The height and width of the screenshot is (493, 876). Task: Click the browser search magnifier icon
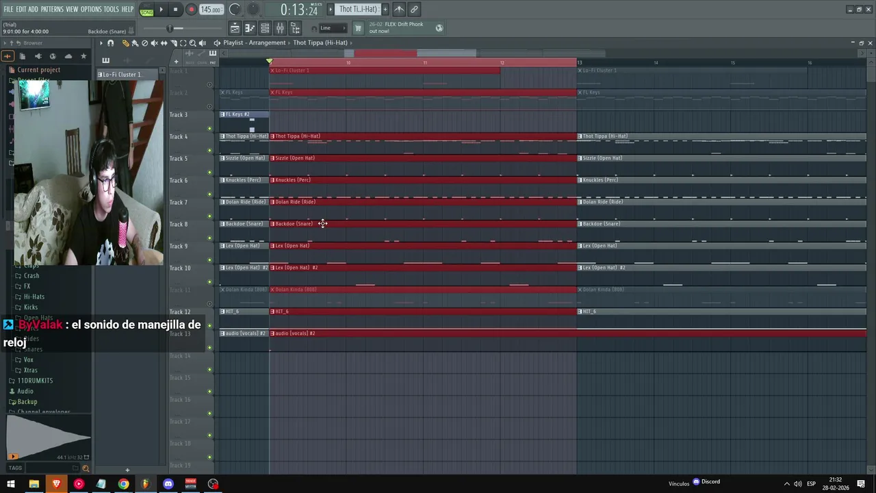(86, 468)
